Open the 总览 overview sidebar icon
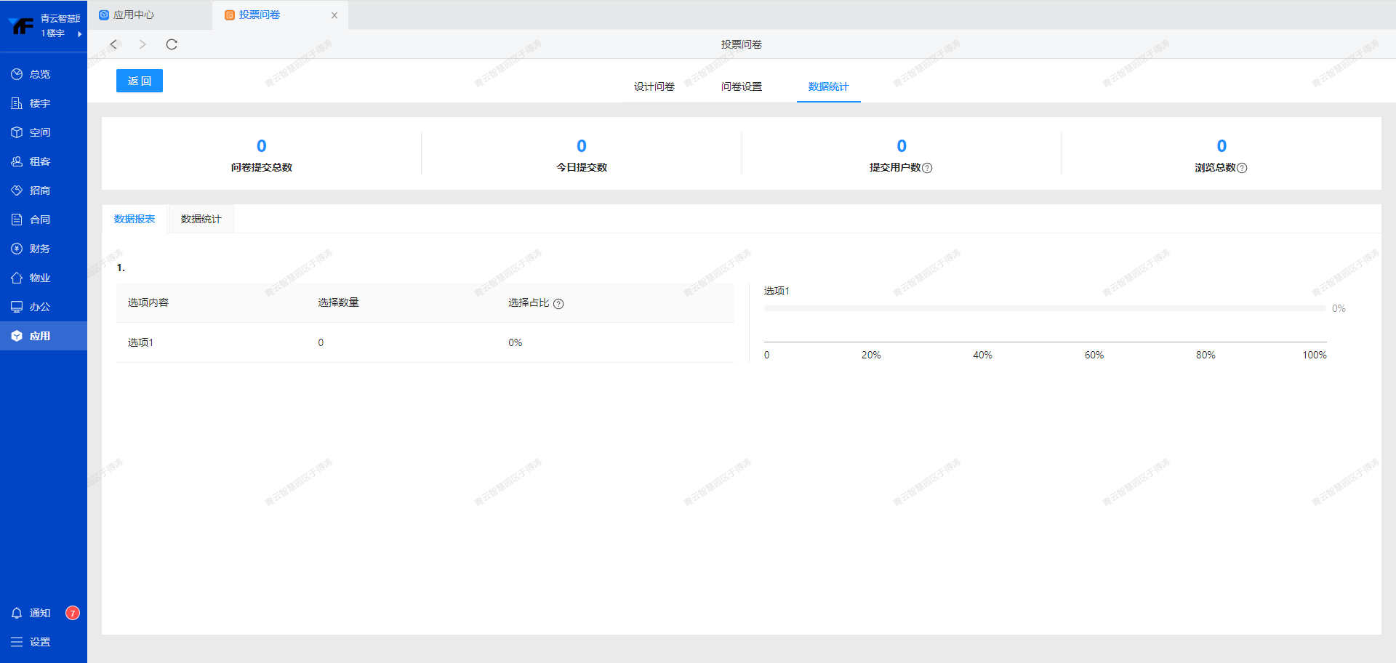1396x663 pixels. (x=17, y=74)
